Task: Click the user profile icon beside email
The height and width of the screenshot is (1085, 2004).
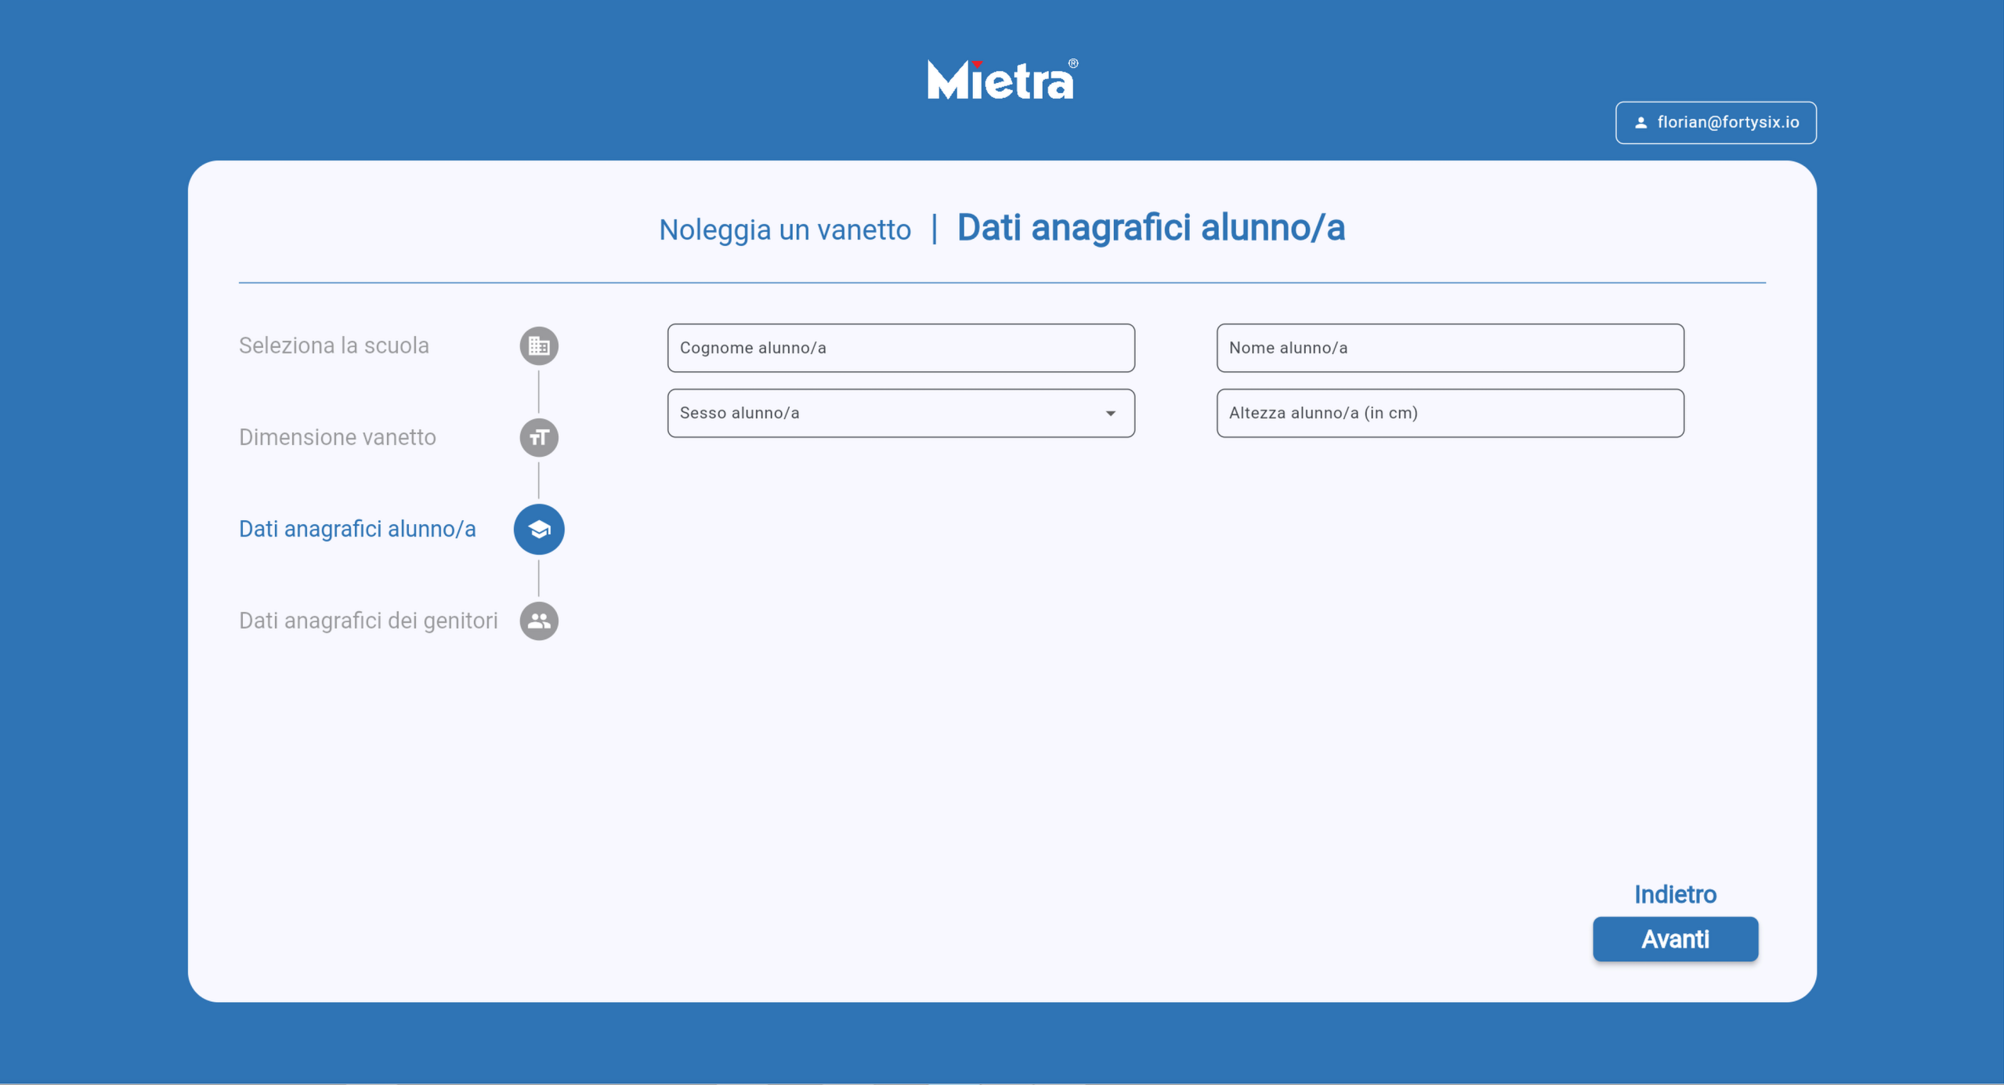Action: (1640, 123)
